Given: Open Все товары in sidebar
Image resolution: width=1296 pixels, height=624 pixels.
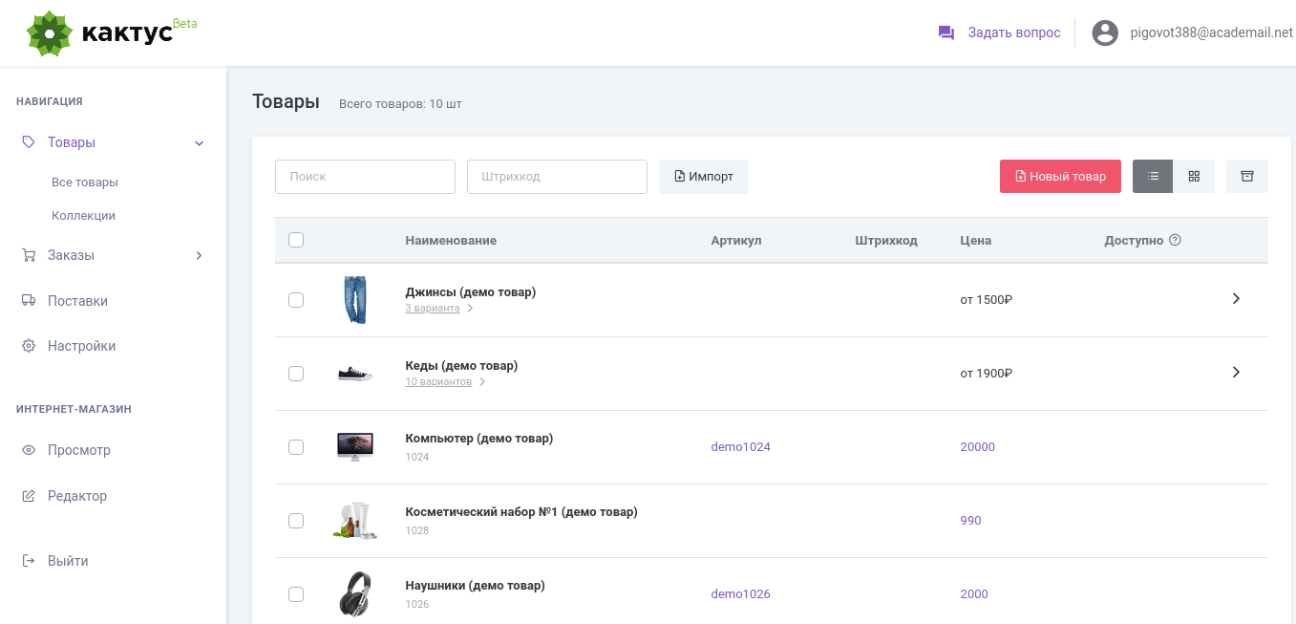Looking at the screenshot, I should coord(85,183).
